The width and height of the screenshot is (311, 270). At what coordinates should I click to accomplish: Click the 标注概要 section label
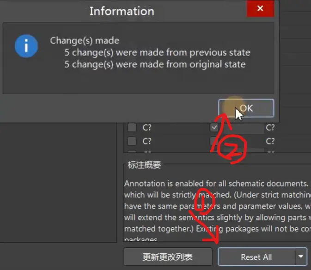coord(142,165)
